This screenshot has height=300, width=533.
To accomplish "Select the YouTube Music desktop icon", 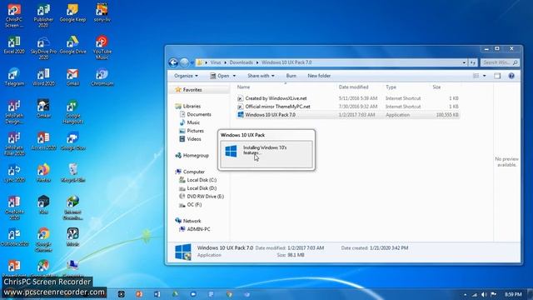I will (x=102, y=47).
